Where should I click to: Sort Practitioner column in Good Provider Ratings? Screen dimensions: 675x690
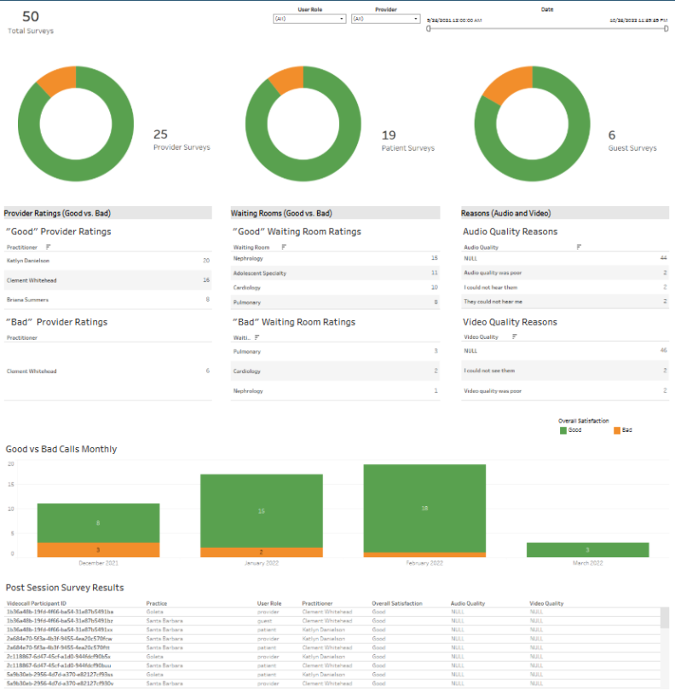pyautogui.click(x=48, y=246)
